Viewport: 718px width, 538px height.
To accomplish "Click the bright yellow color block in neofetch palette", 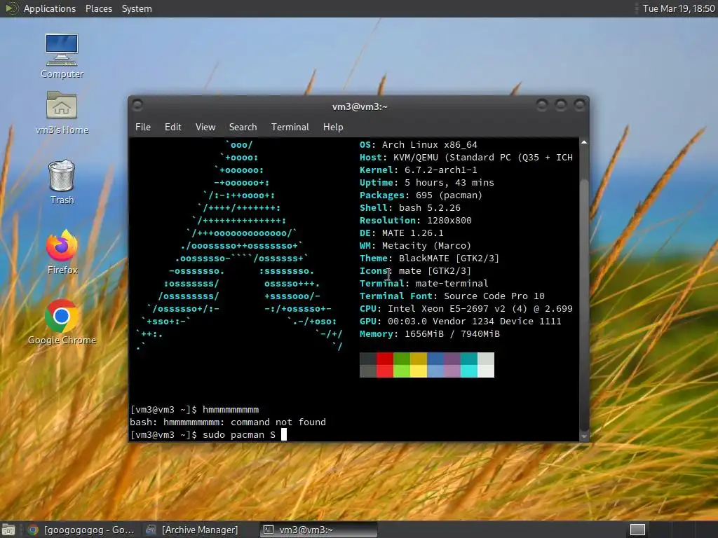I will pyautogui.click(x=419, y=371).
